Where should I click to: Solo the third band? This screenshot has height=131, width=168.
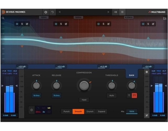coord(103,24)
